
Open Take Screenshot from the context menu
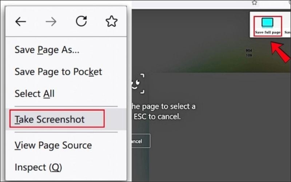[x=50, y=119]
